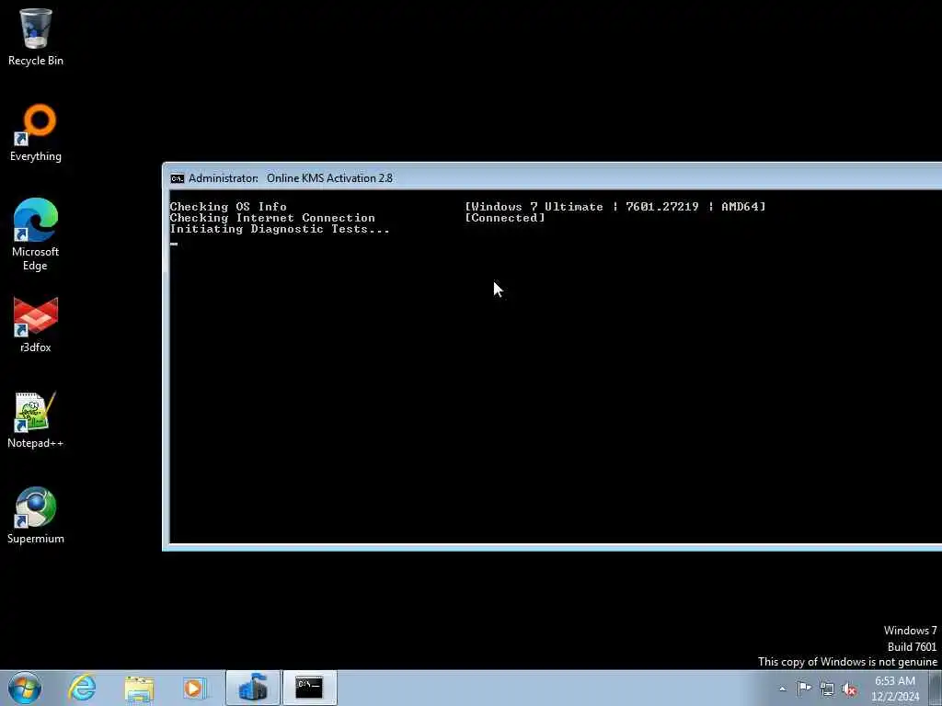This screenshot has height=706, width=942.
Task: Click the Show Desktop strip at the taskbar end
Action: pyautogui.click(x=936, y=688)
